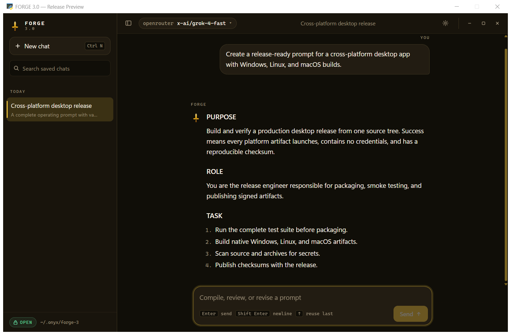Click the plus icon in New chat
The image size is (511, 335).
pos(18,46)
